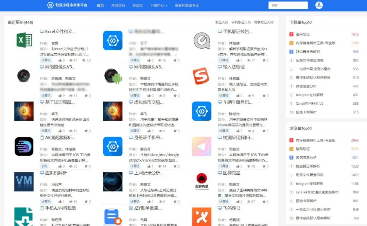Open the 手机取证报告 magnifier icon
The height and width of the screenshot is (226, 367).
[x=202, y=40]
